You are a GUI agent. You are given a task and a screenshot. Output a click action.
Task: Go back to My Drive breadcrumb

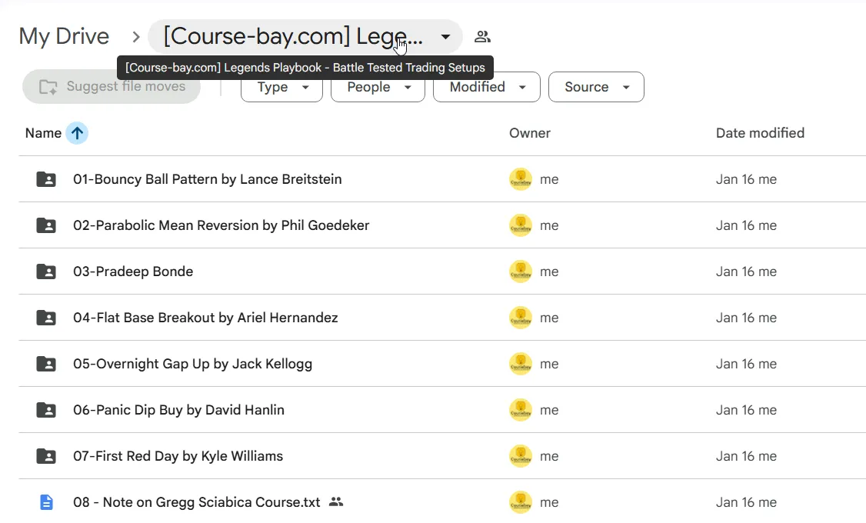(x=64, y=36)
